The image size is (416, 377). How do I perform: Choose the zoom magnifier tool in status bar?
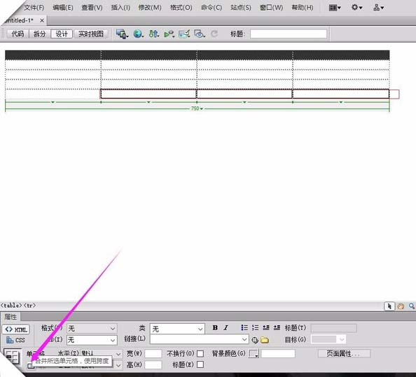(x=412, y=306)
